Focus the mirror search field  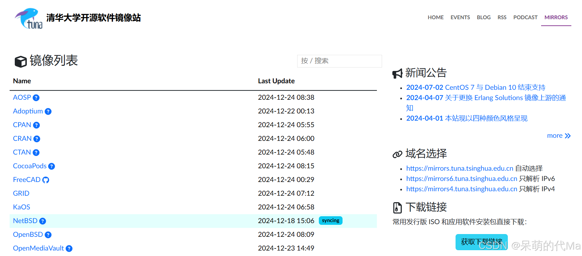[x=339, y=61]
